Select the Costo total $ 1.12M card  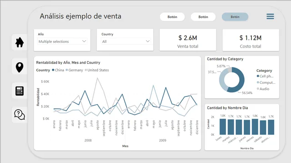(x=251, y=40)
